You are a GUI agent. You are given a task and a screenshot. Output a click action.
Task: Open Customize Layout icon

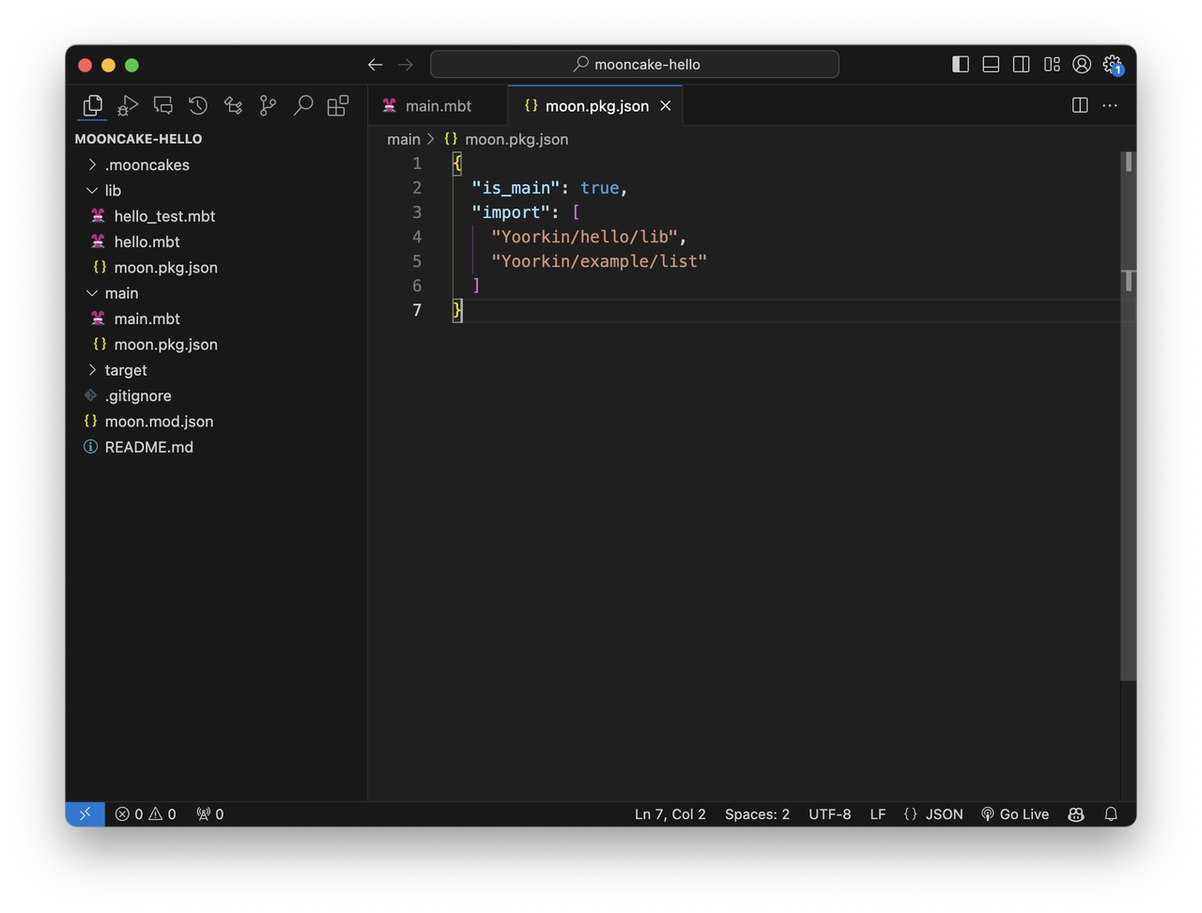pos(1052,64)
